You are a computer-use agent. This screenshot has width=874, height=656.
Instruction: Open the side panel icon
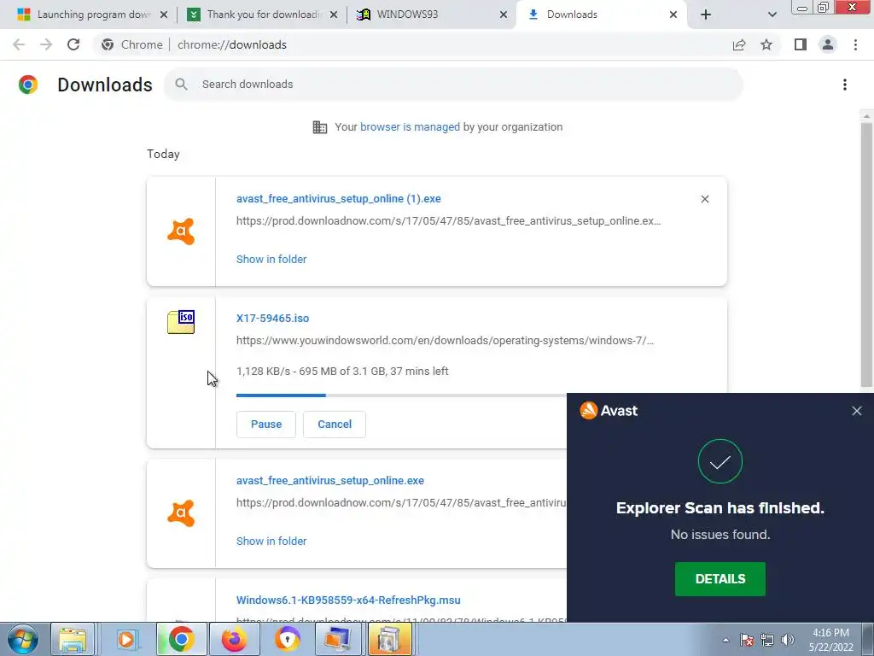(x=801, y=44)
